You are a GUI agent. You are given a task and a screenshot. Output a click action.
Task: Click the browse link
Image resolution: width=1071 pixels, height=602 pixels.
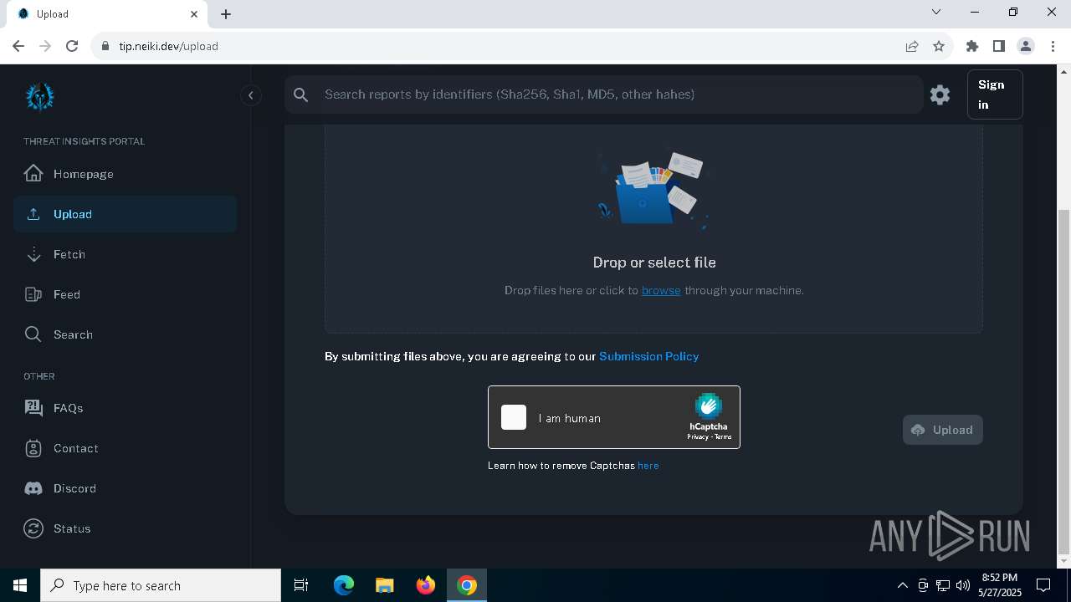coord(661,290)
